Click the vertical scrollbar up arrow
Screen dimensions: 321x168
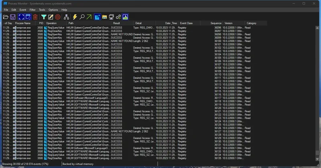coord(317,28)
